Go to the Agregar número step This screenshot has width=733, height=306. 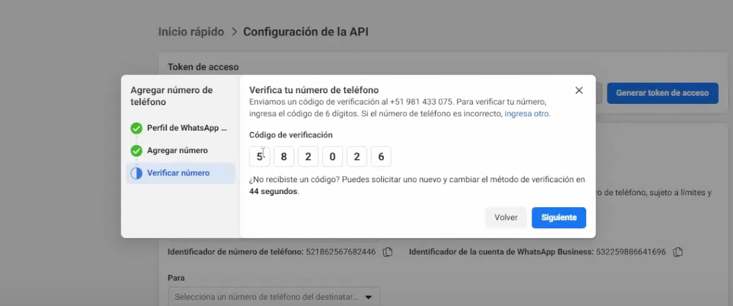pos(177,151)
